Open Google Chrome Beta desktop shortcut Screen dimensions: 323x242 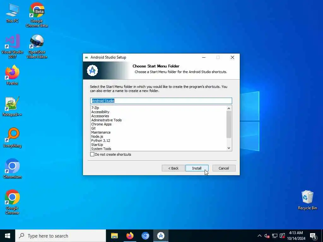37,15
